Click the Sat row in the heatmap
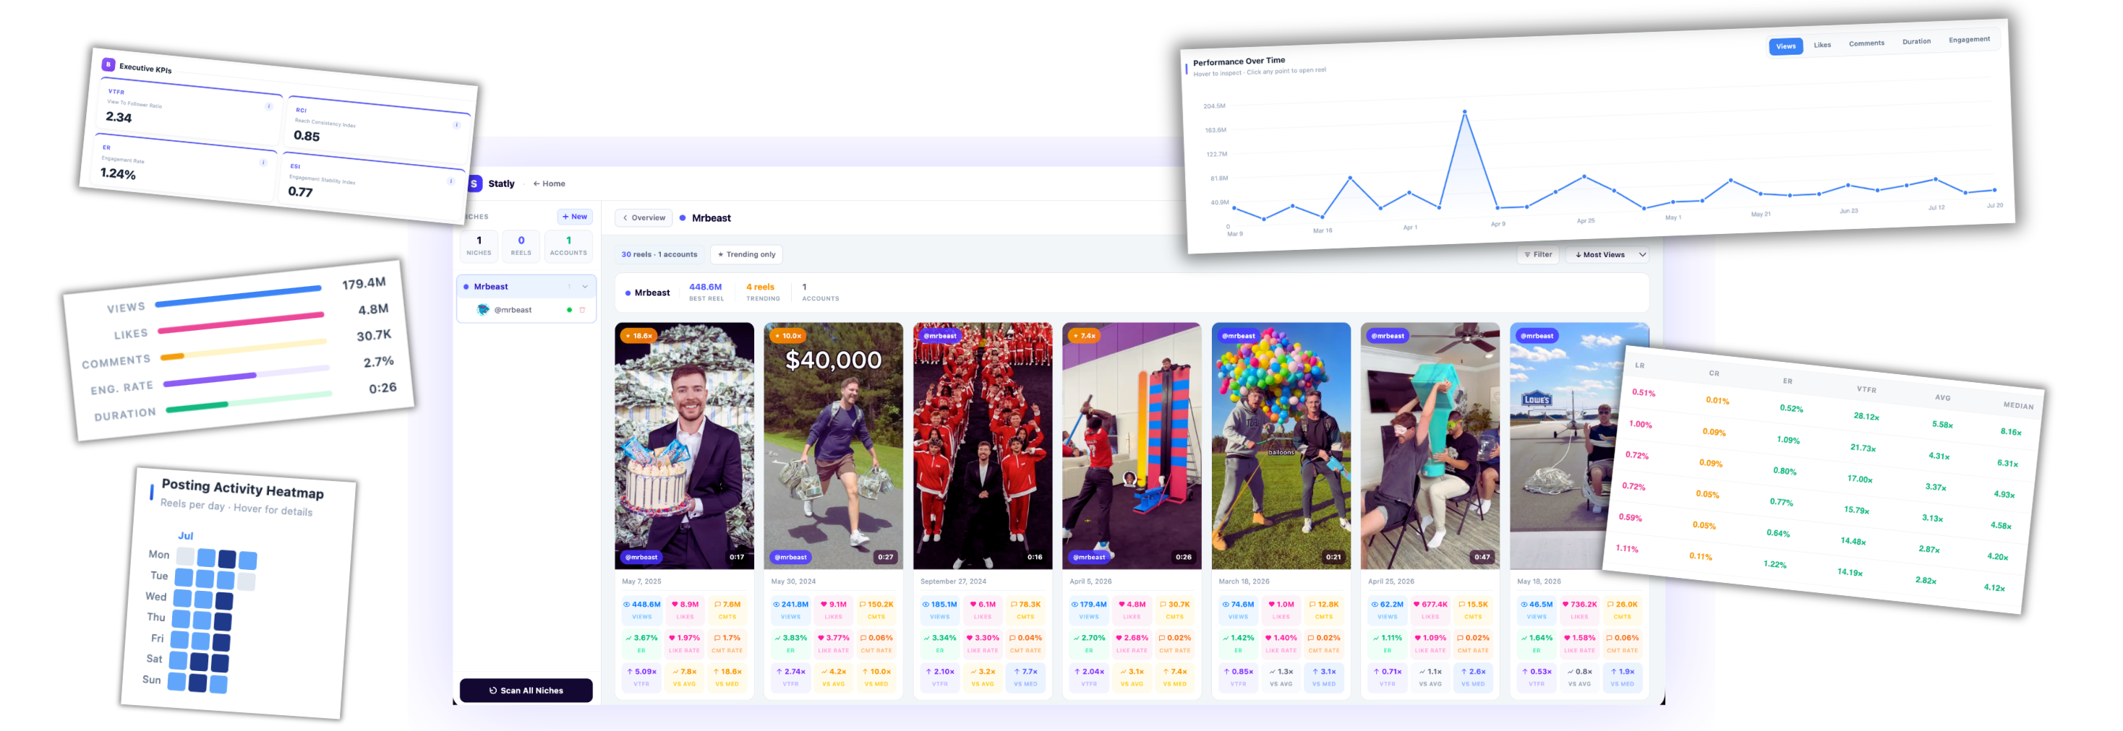2123x731 pixels. pyautogui.click(x=188, y=661)
